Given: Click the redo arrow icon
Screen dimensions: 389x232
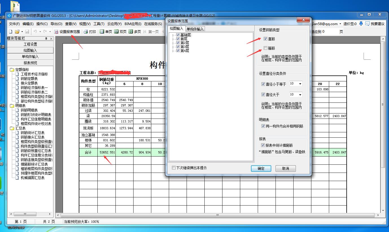Looking at the screenshot, I should [45, 32].
